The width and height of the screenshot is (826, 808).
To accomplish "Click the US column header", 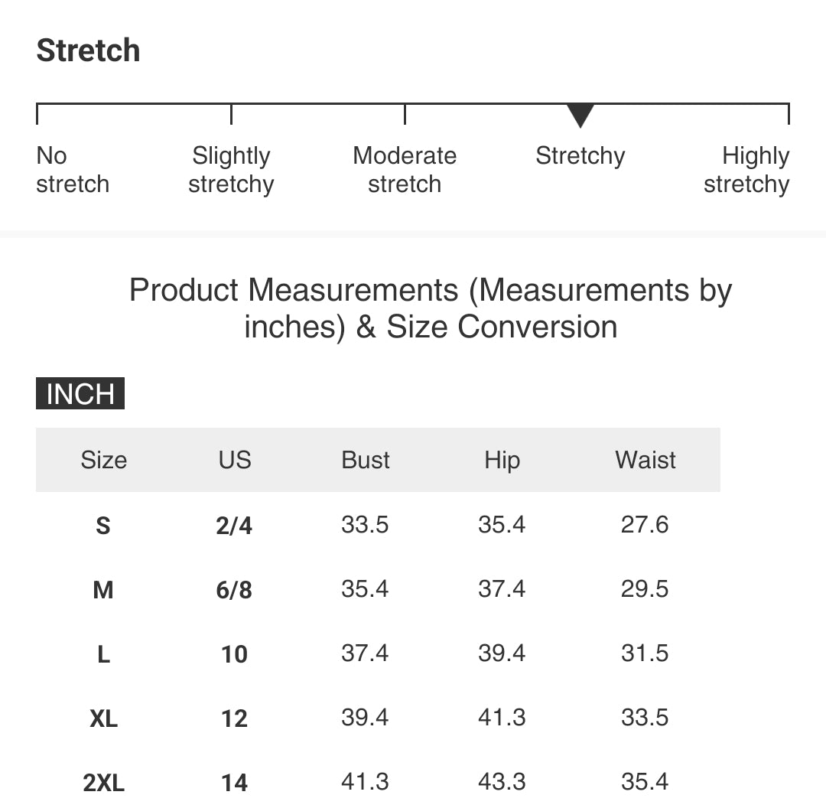I will point(235,460).
